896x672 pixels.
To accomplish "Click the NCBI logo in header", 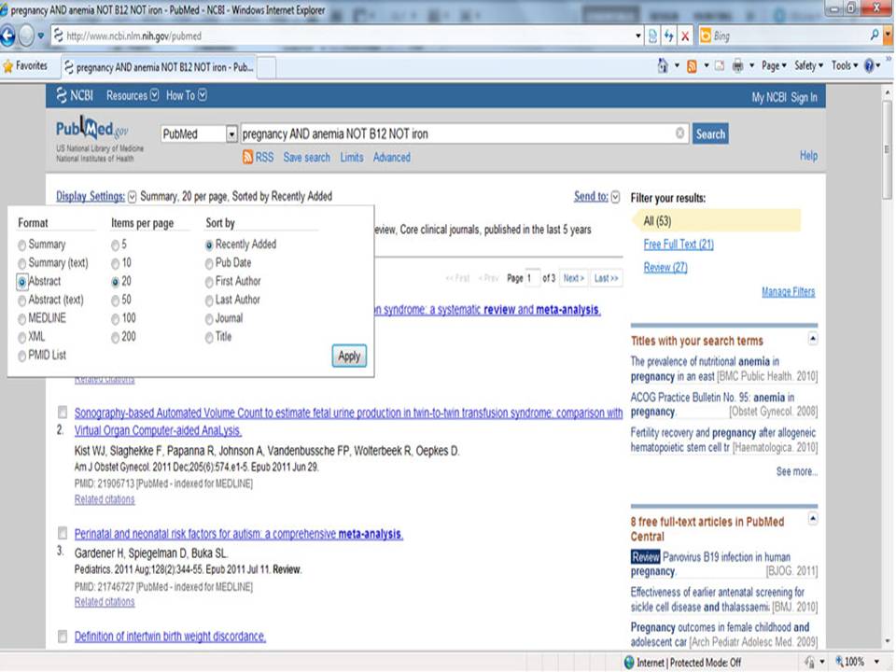I will pos(75,95).
